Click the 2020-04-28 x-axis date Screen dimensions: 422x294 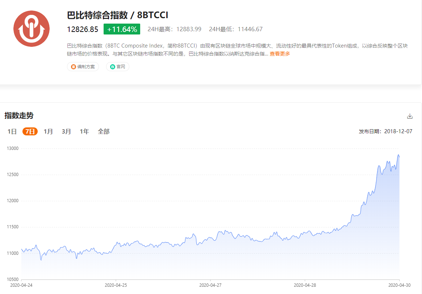[305, 285]
